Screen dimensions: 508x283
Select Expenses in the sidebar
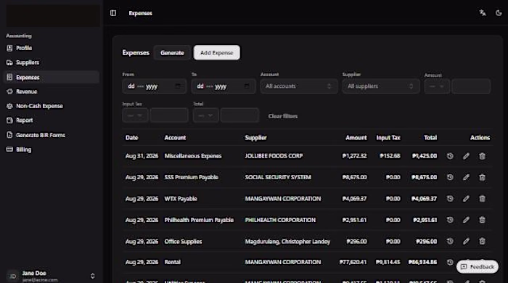tap(52, 77)
